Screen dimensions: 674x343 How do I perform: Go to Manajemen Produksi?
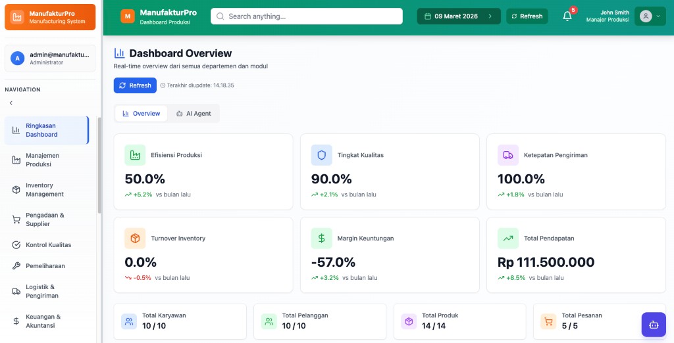pos(47,160)
